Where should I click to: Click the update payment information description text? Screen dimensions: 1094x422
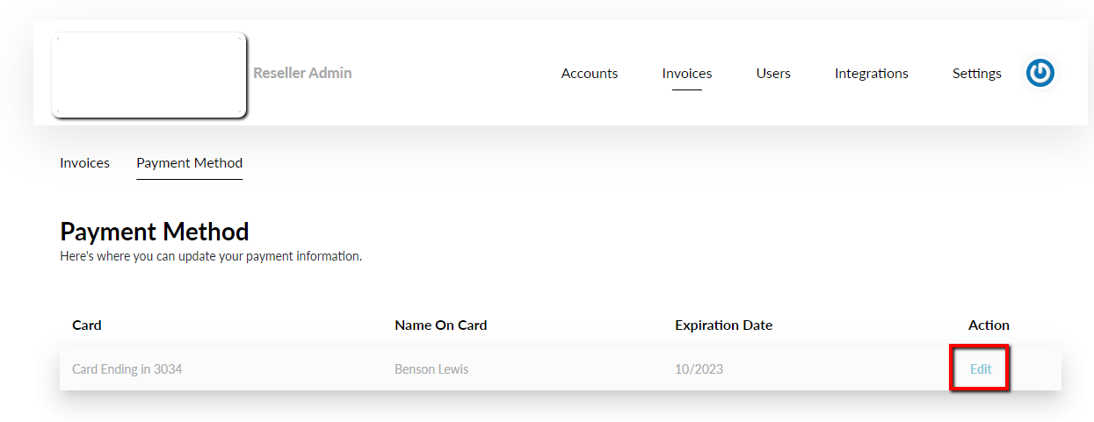coord(211,257)
